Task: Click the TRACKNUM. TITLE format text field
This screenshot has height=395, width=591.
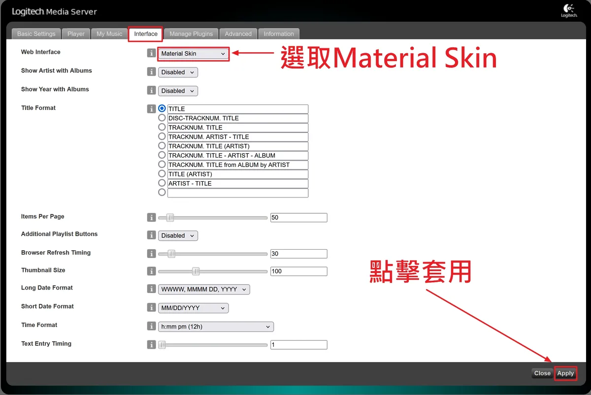Action: click(238, 128)
